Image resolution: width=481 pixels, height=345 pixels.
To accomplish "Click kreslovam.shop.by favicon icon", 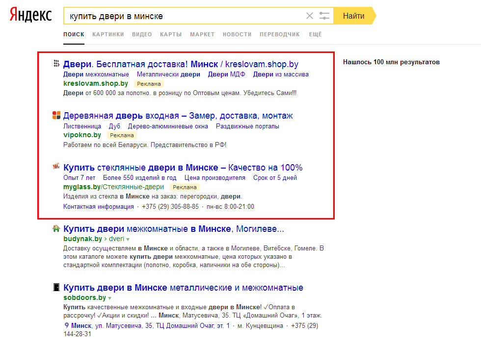I will pyautogui.click(x=56, y=64).
